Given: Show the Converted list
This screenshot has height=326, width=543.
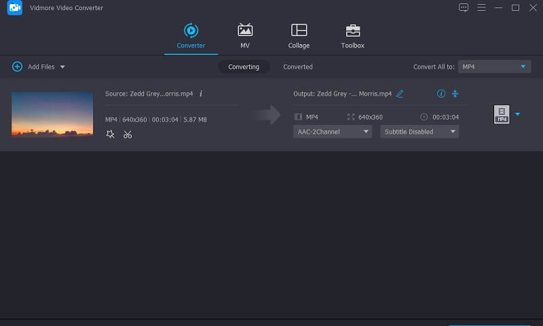Looking at the screenshot, I should pyautogui.click(x=298, y=67).
